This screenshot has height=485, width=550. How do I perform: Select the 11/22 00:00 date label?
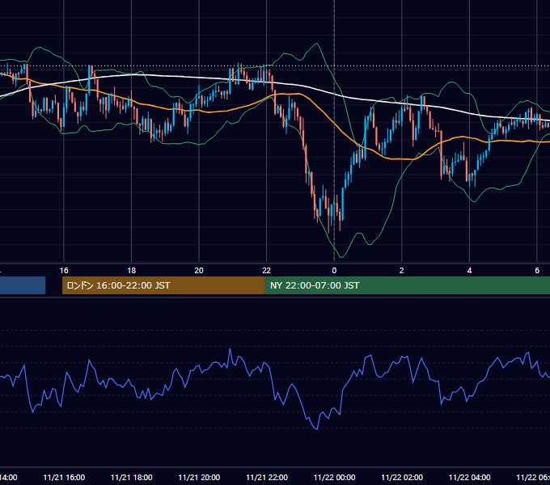coord(334,477)
